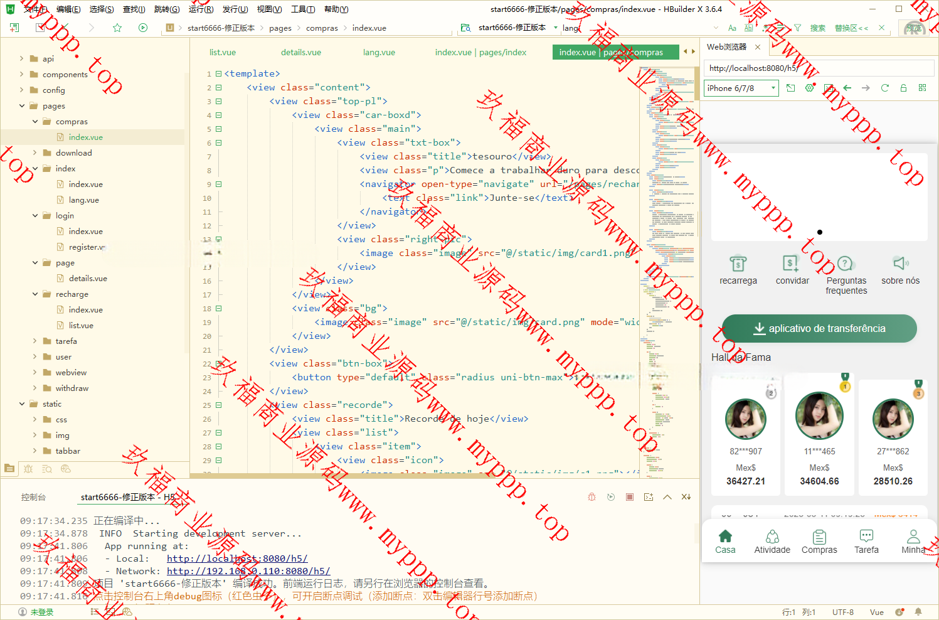Viewport: 939px width, 620px height.
Task: Click the filter funnel icon in search bar
Action: coord(797,28)
